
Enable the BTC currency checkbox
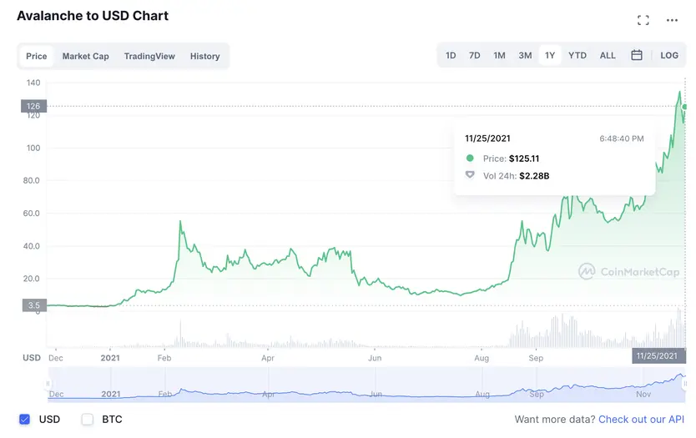coord(88,419)
